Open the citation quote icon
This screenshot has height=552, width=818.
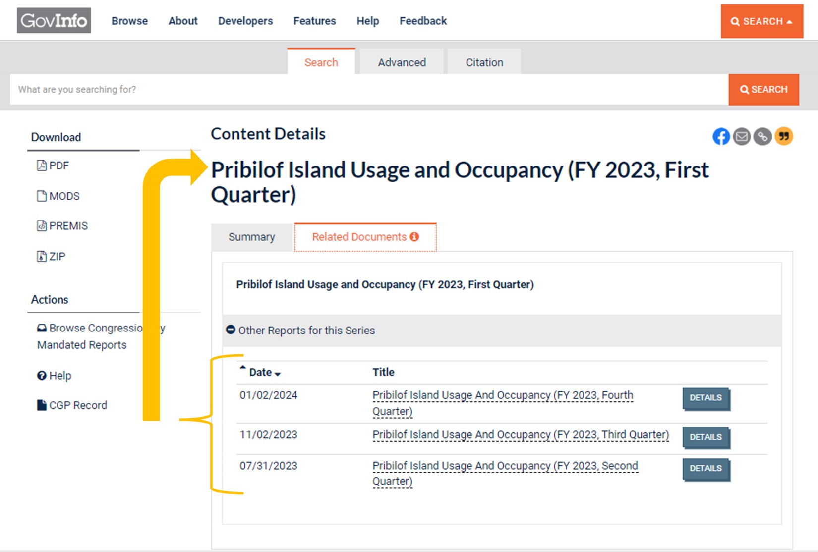(784, 136)
